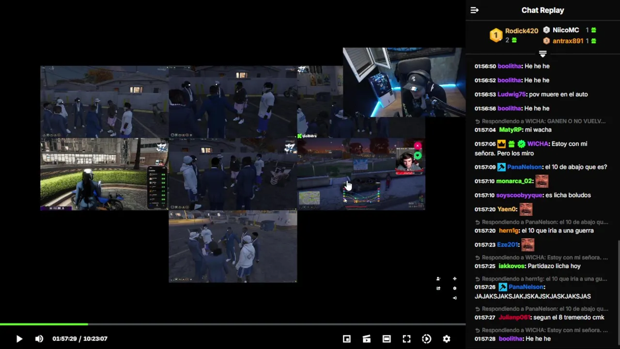Open Julianp061's chat username
The width and height of the screenshot is (620, 349).
tap(514, 317)
